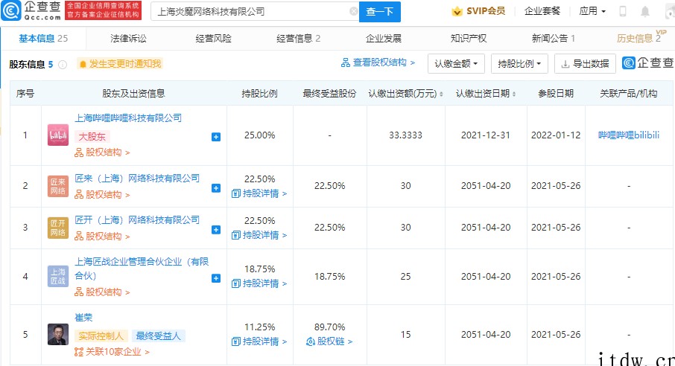Open 崔荣's profile photo
The width and height of the screenshot is (675, 366).
57,334
